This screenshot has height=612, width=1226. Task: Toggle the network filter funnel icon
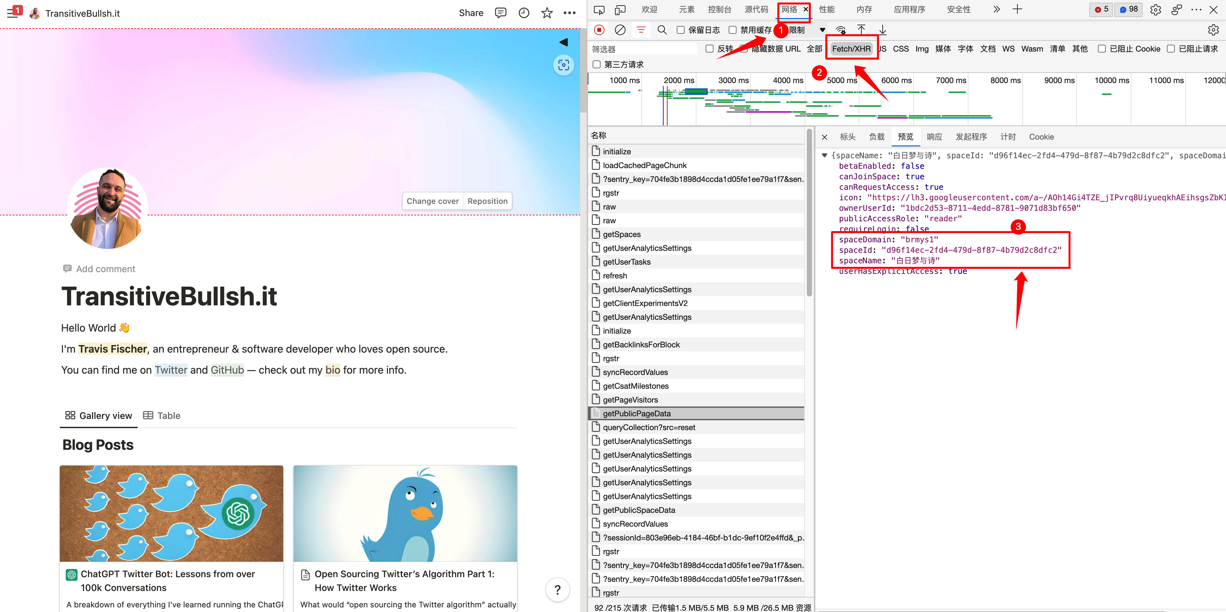[x=641, y=30]
